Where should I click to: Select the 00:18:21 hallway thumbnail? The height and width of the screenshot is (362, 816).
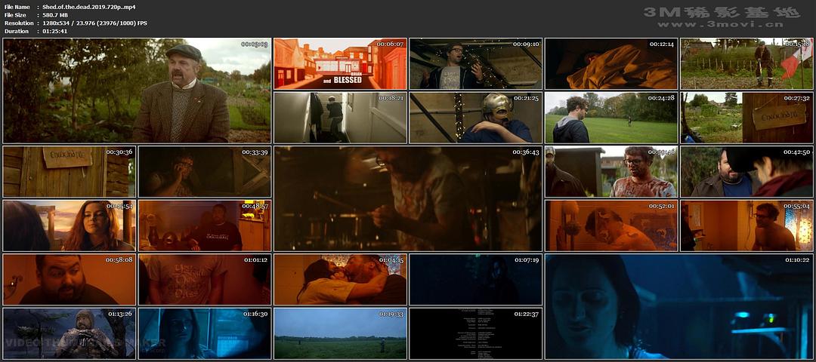[340, 118]
